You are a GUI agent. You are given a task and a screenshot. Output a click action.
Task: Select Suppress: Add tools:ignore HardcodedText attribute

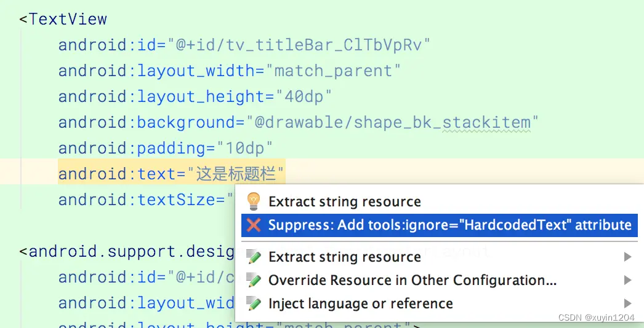[439, 225]
